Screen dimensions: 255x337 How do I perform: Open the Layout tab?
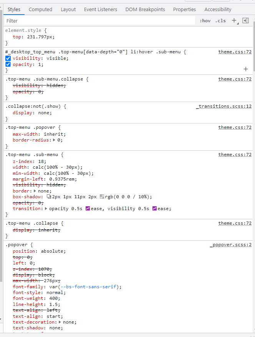click(x=68, y=10)
